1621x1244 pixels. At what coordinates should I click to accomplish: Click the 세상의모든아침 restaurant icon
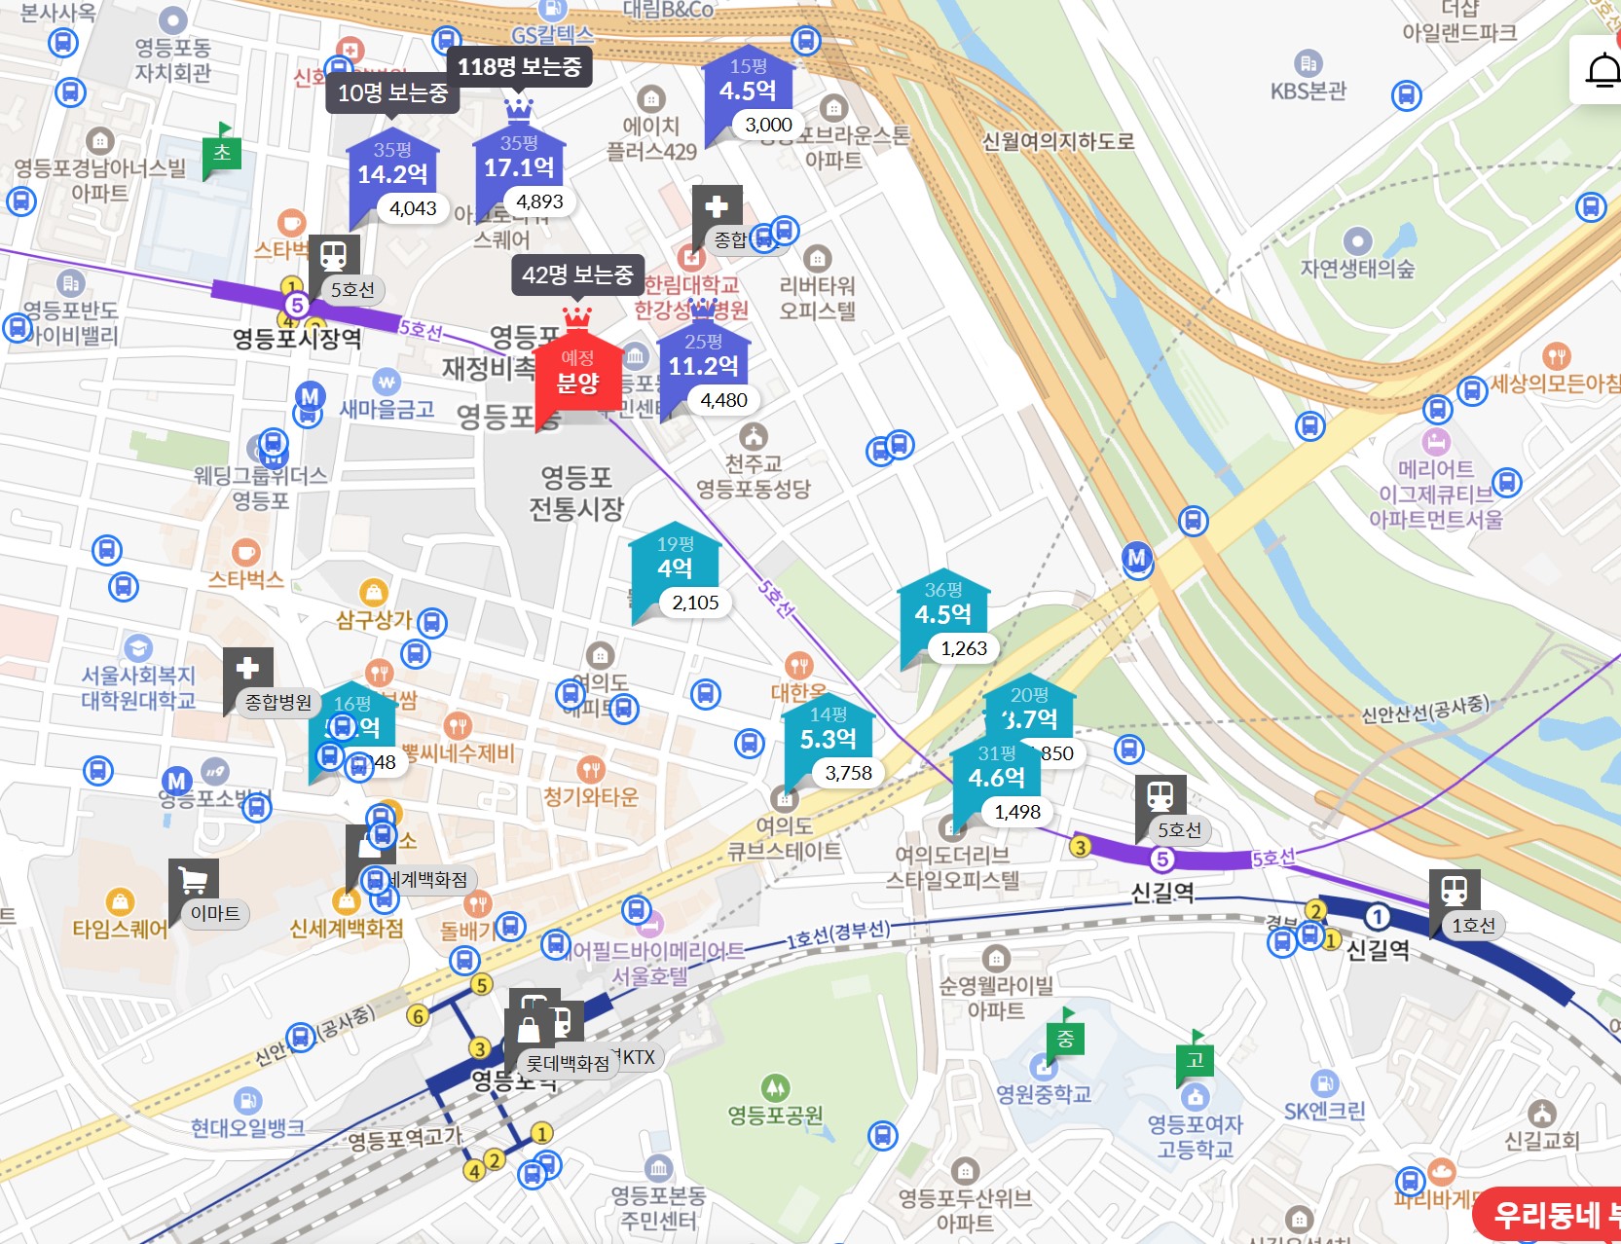(x=1556, y=355)
